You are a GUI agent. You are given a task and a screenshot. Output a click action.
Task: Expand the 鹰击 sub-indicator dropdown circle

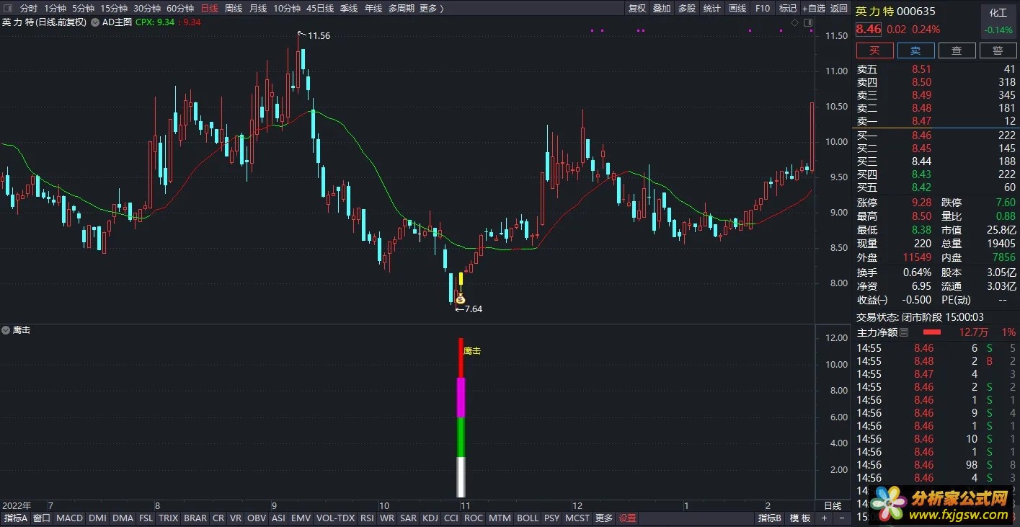(x=6, y=330)
